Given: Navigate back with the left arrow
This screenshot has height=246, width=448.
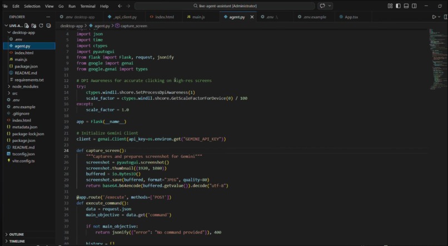Looking at the screenshot, I should point(120,6).
